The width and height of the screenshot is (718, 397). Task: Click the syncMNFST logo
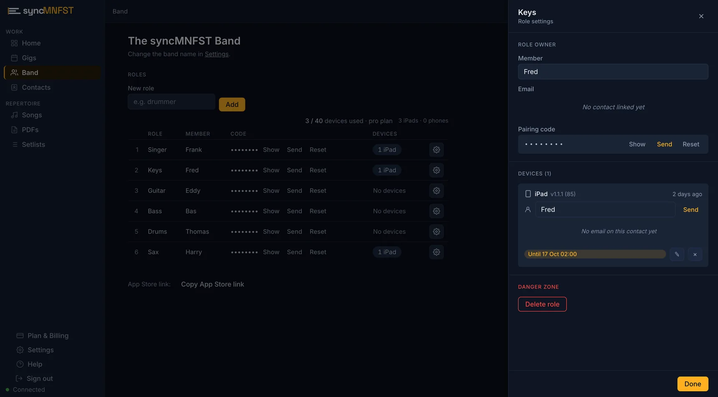[x=40, y=11]
